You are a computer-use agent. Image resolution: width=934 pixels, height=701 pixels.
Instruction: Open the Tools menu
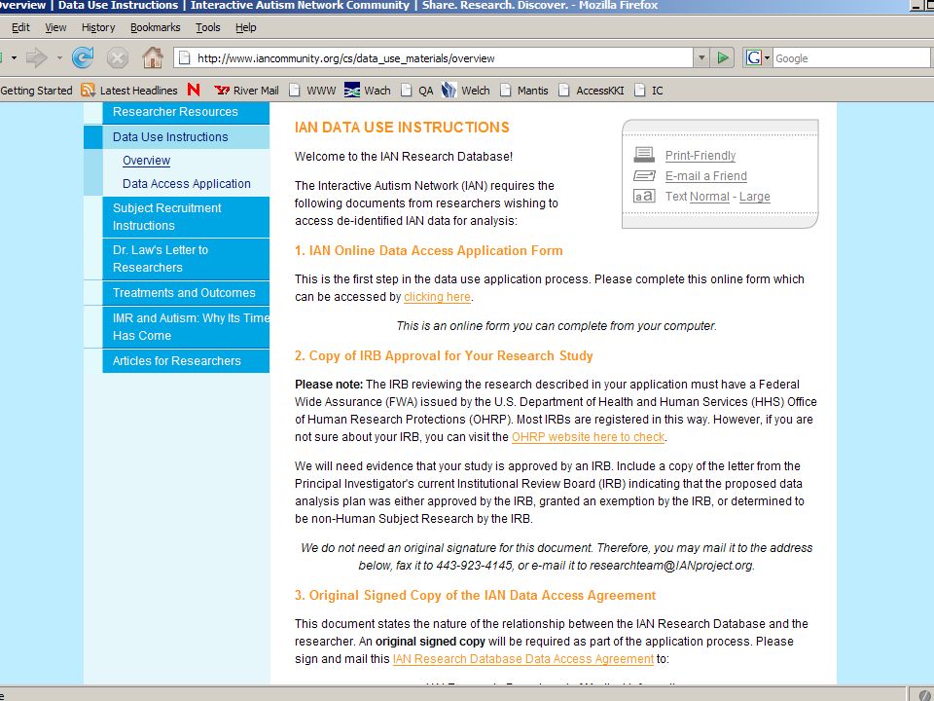[x=208, y=27]
